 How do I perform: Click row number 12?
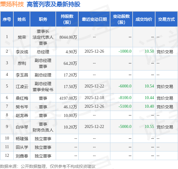7,155
